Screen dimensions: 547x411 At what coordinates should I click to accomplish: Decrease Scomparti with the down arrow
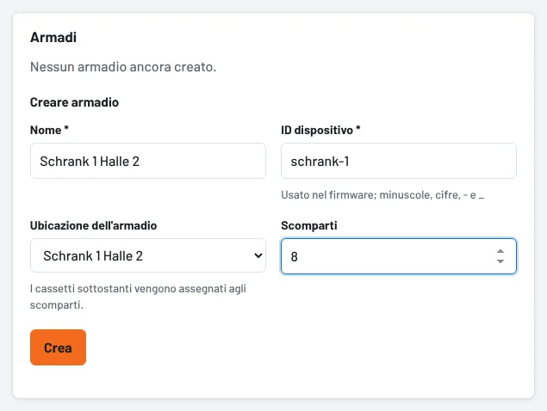(x=500, y=261)
